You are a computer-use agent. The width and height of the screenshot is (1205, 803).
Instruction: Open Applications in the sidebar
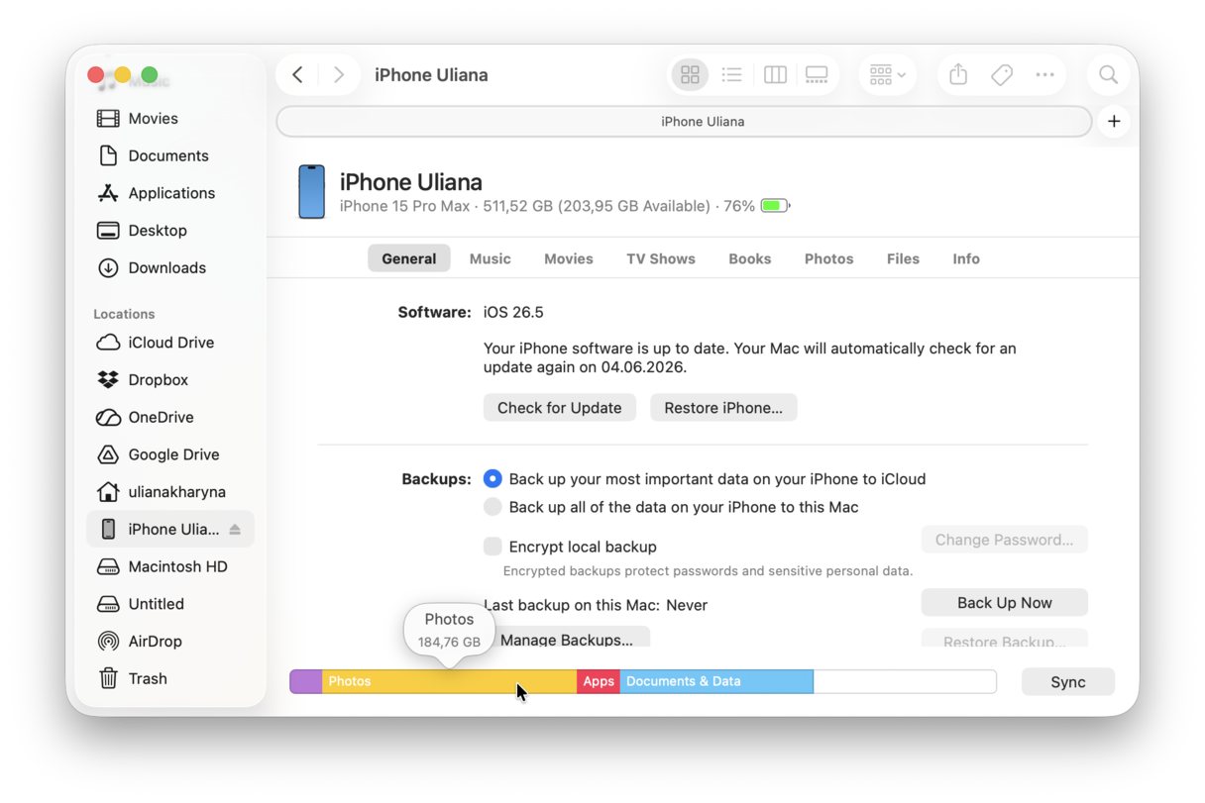(171, 193)
